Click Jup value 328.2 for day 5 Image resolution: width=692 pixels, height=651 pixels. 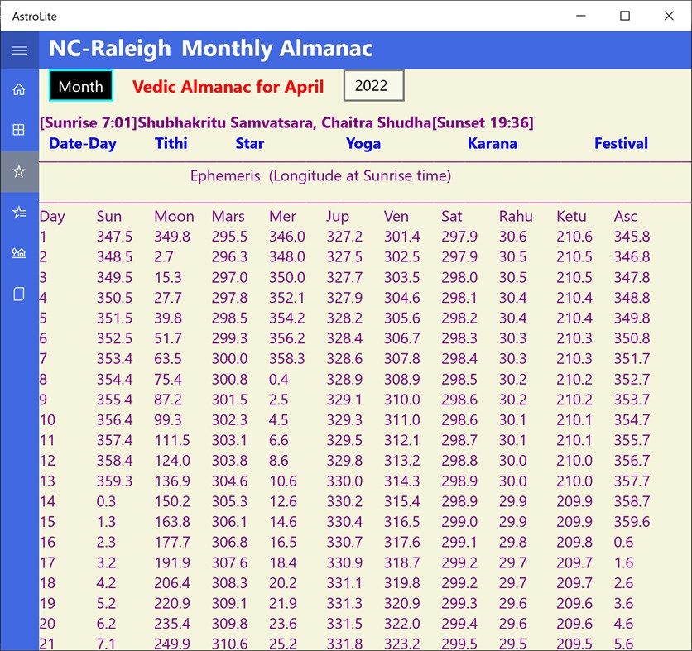coord(344,318)
